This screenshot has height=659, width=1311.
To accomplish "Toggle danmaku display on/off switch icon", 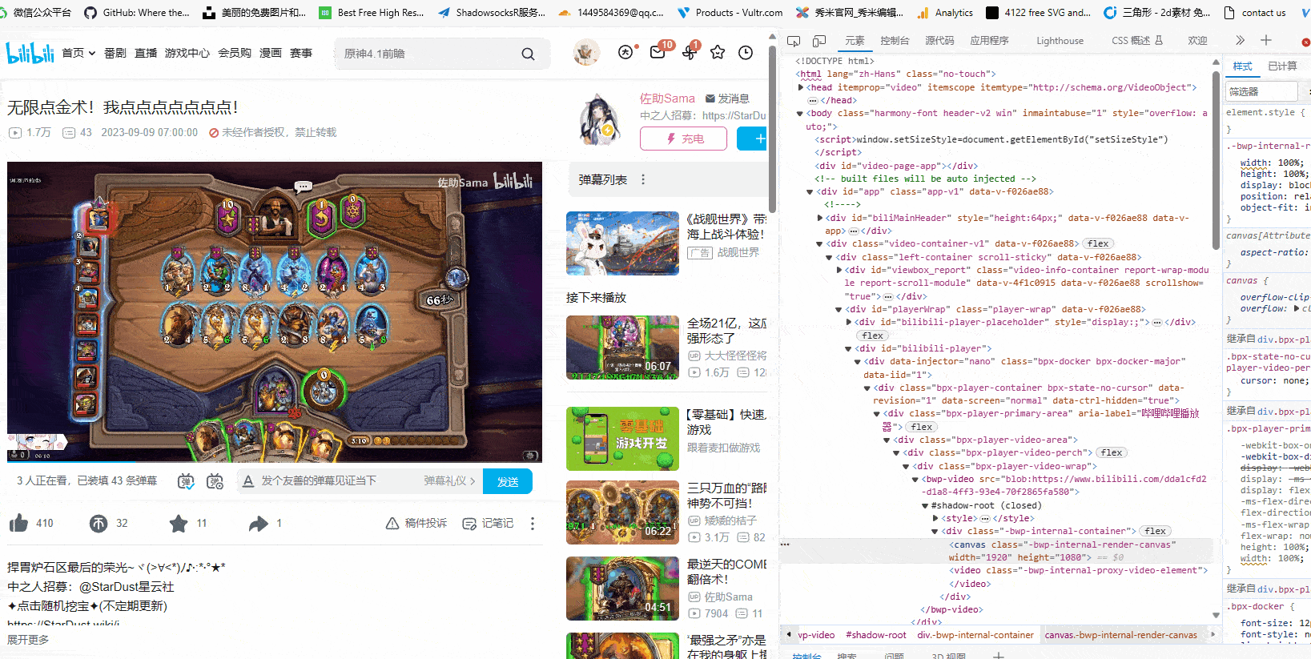I will pos(186,481).
